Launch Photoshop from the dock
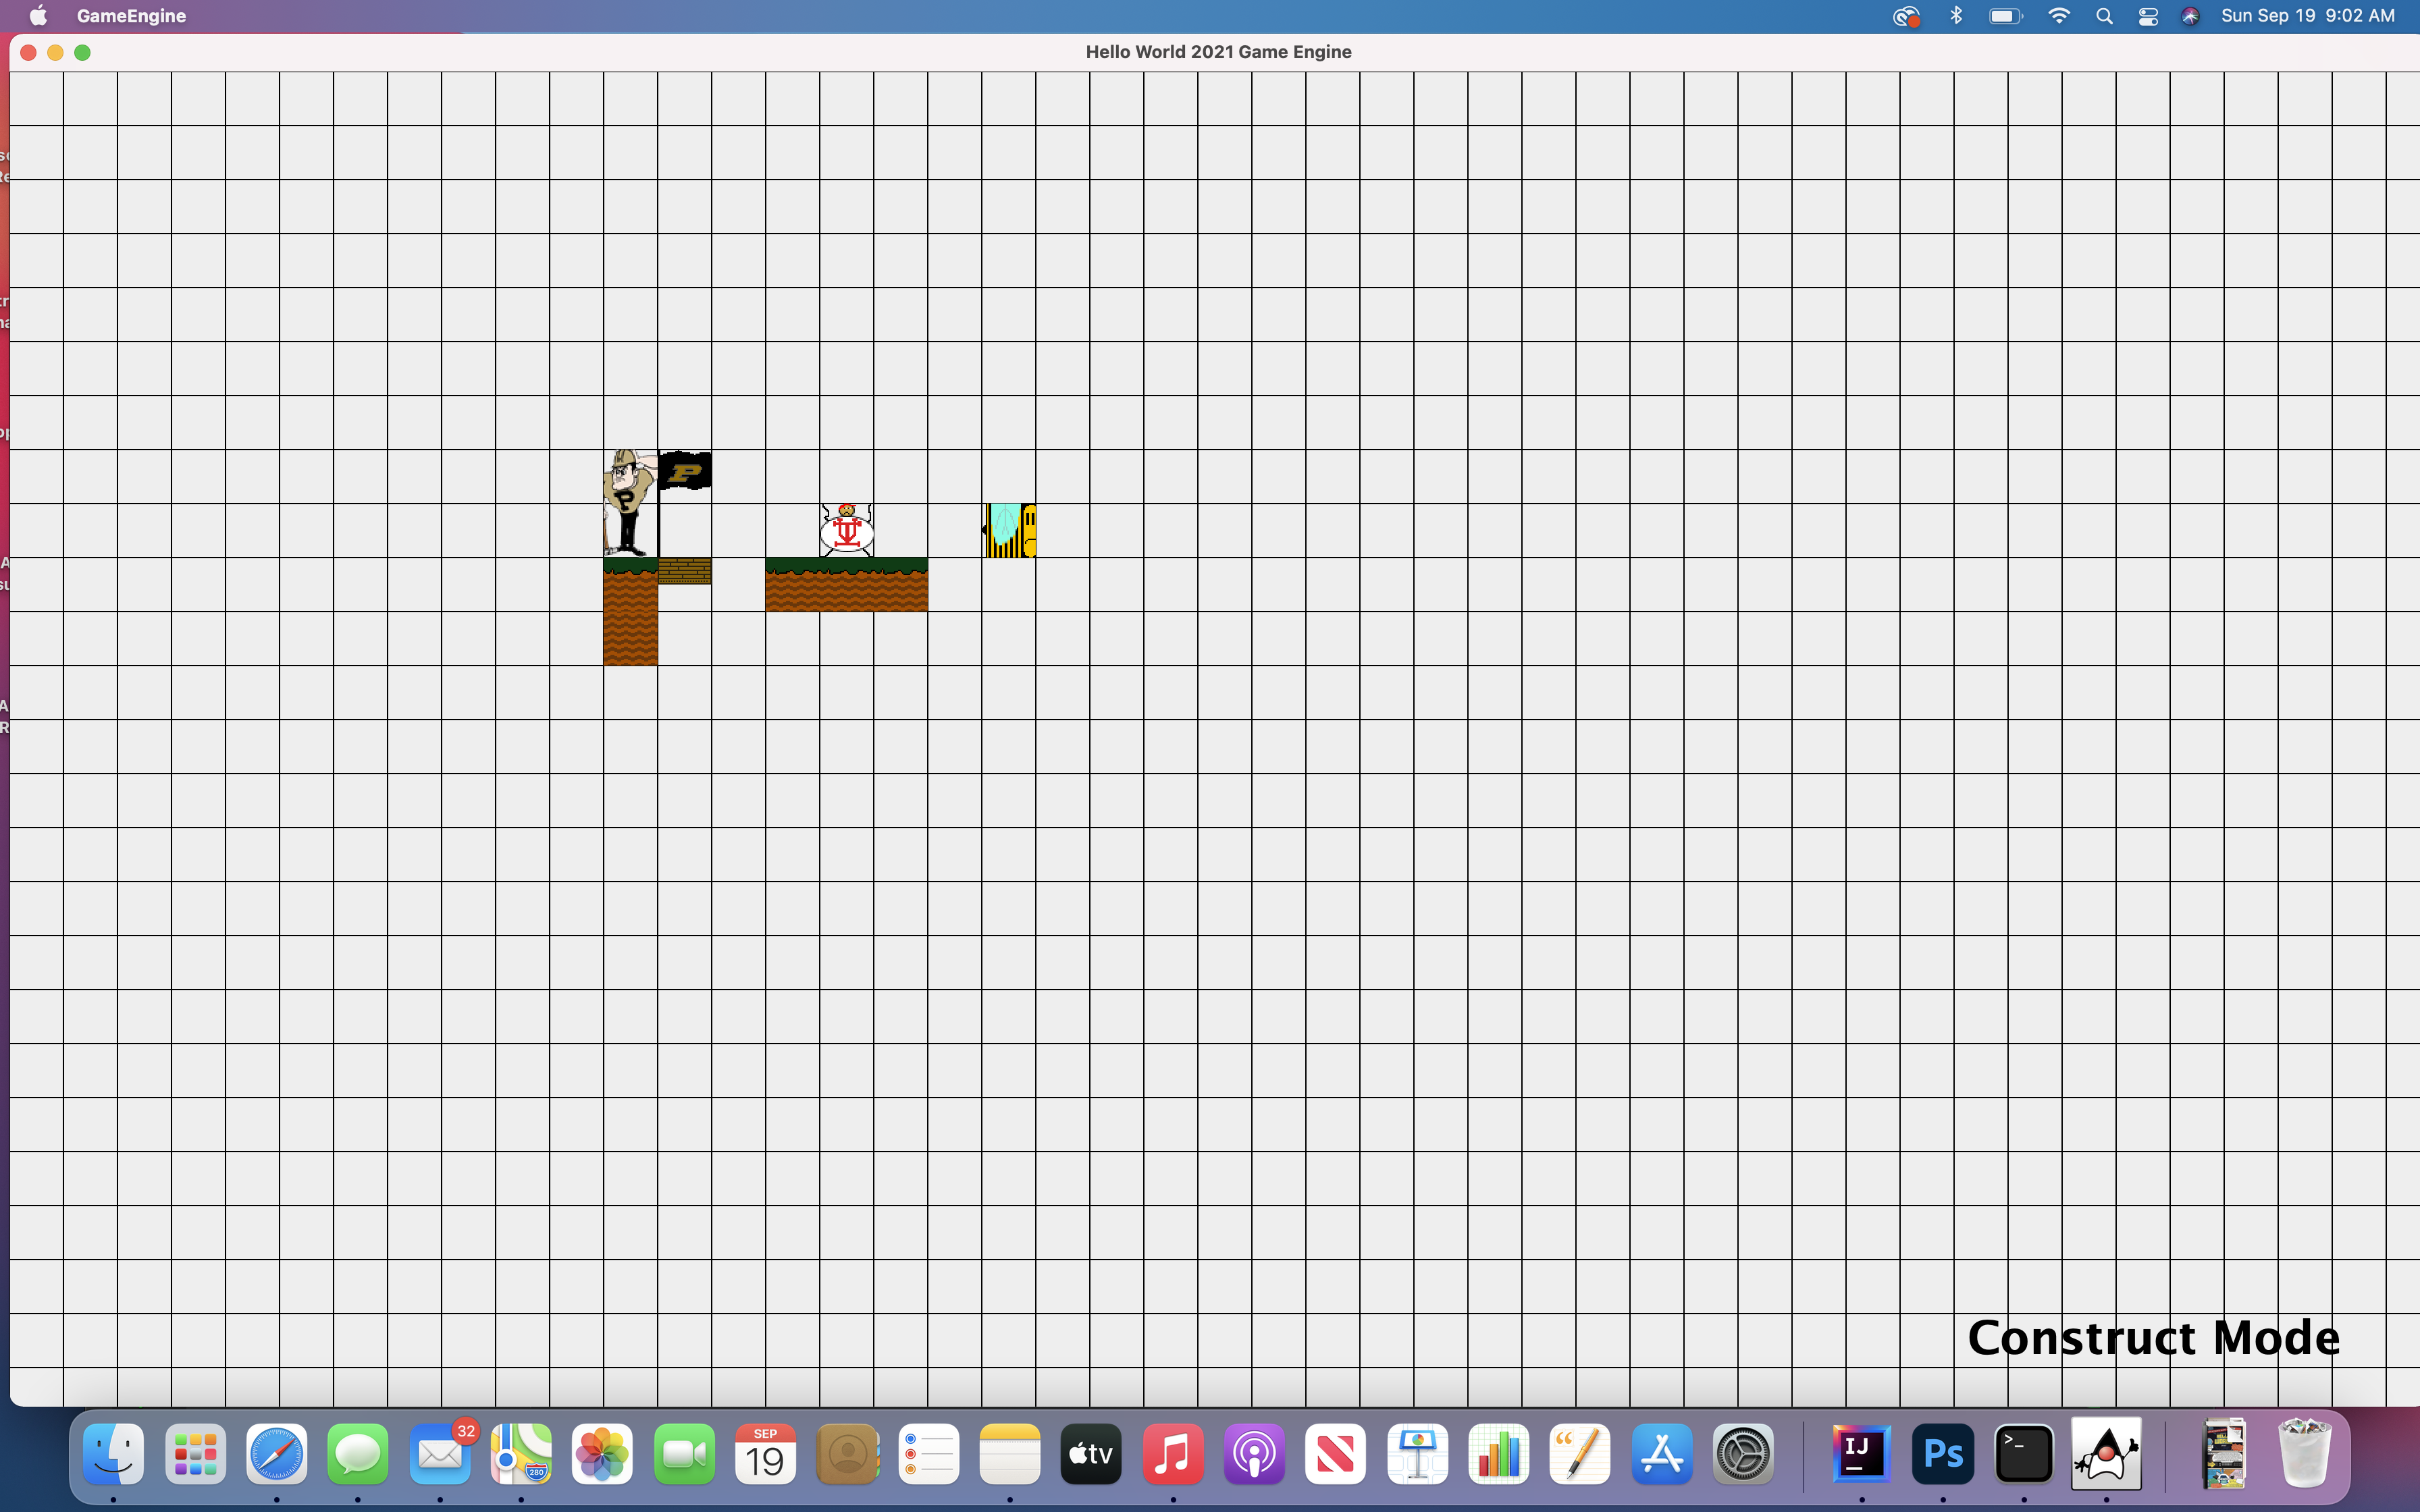 click(1942, 1454)
